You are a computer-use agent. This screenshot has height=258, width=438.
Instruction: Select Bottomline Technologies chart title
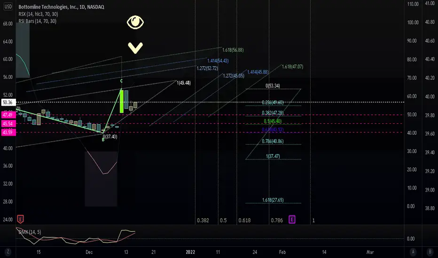[61, 7]
